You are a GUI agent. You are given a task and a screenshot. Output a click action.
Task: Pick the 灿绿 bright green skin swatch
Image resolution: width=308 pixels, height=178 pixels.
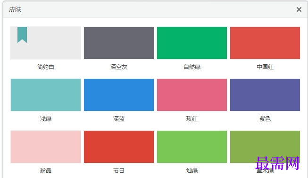tap(192, 147)
